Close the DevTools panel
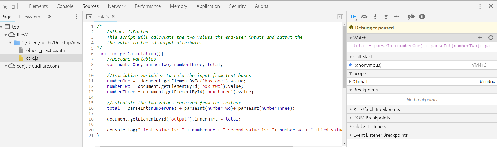 tap(491, 6)
